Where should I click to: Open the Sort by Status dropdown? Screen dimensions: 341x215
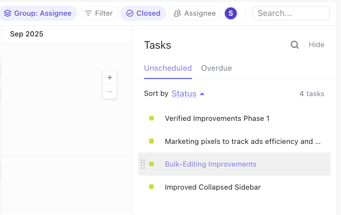click(184, 94)
